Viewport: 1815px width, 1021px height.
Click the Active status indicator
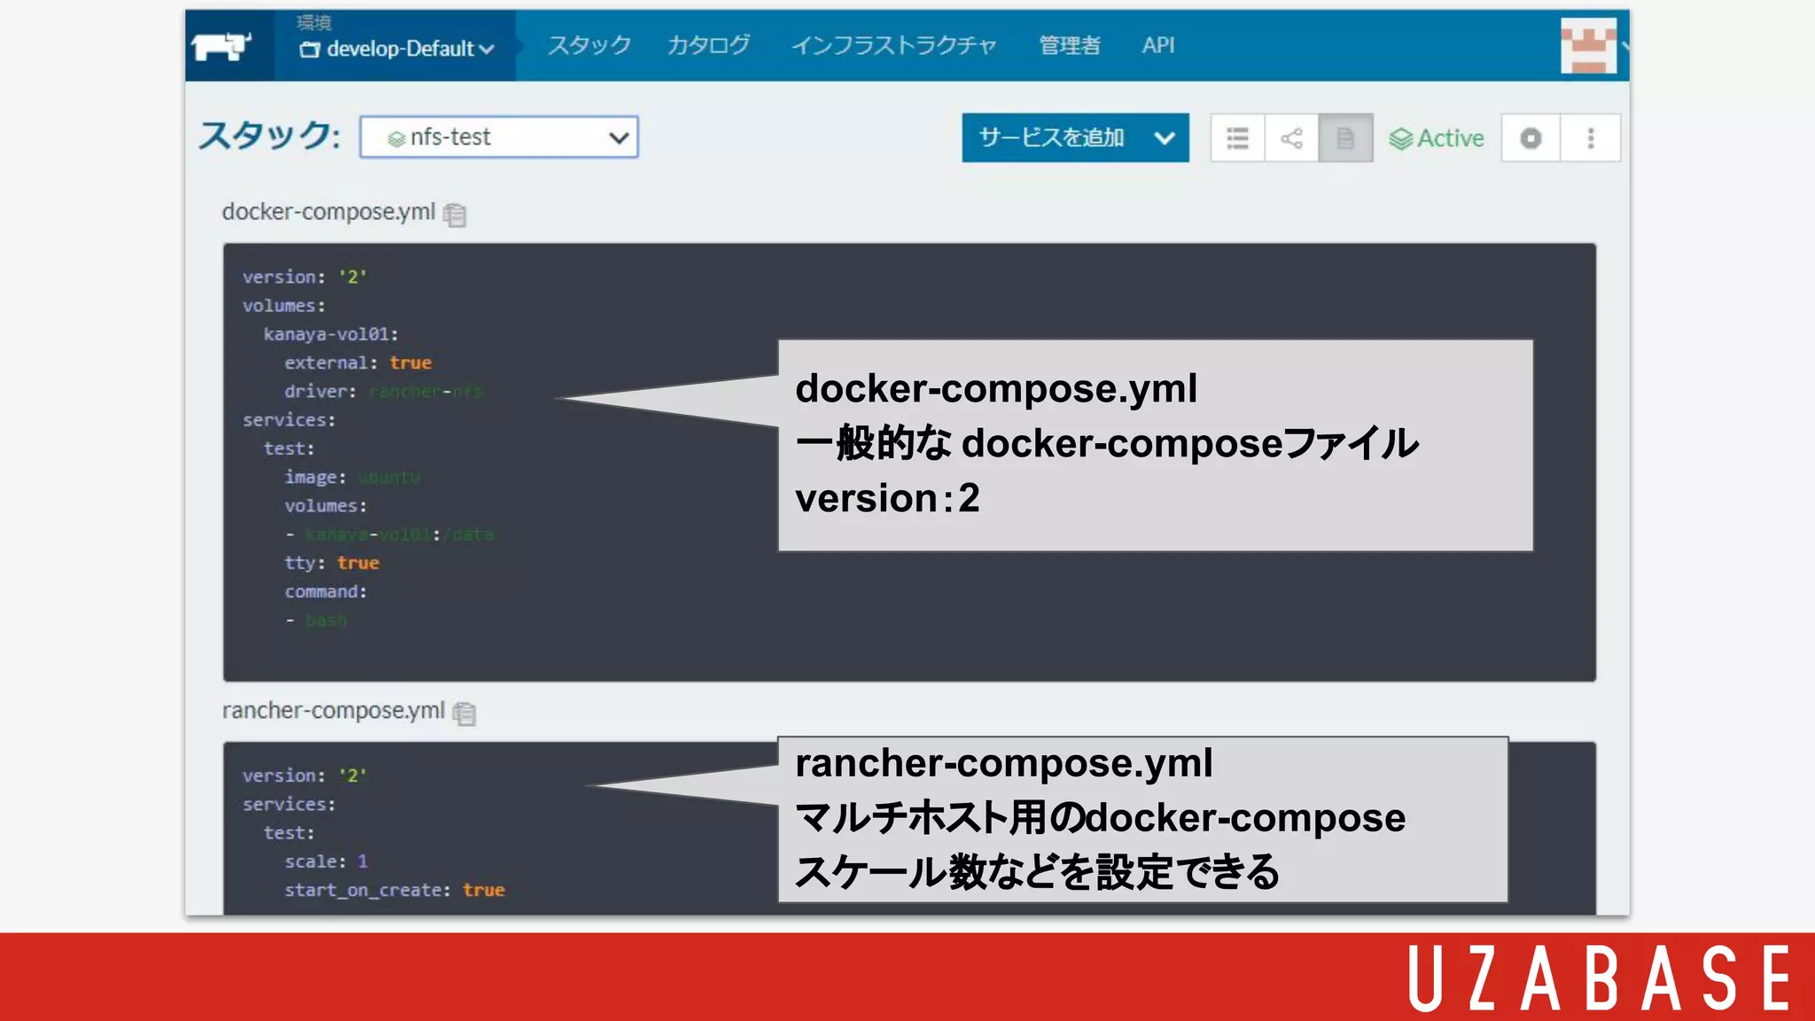tap(1437, 138)
